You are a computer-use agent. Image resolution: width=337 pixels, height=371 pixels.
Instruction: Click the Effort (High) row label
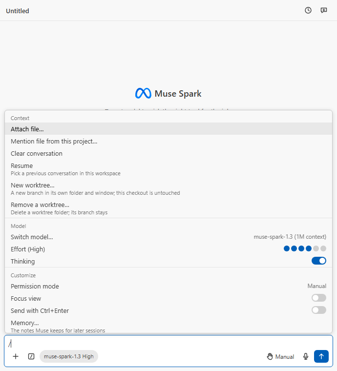(28, 249)
